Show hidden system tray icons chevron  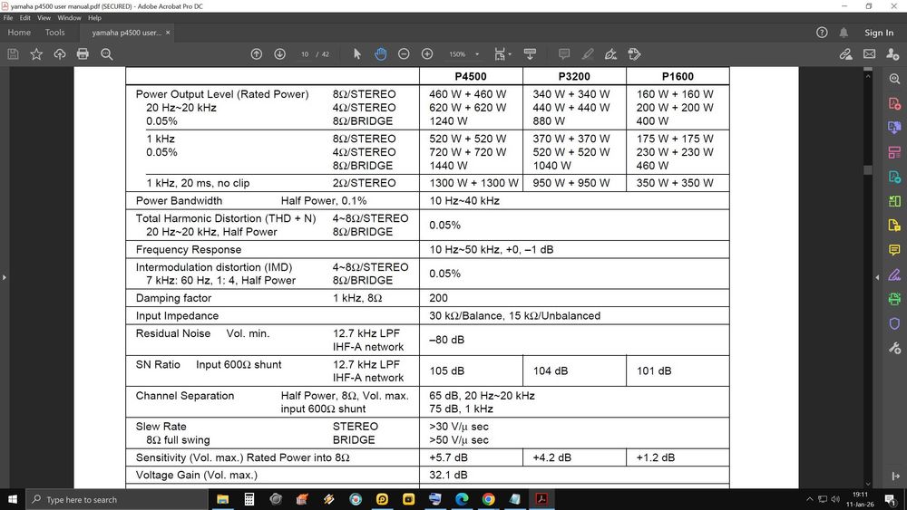809,499
